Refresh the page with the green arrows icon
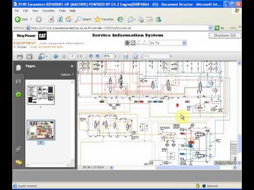Image resolution: width=254 pixels, height=190 pixels. tap(60, 19)
